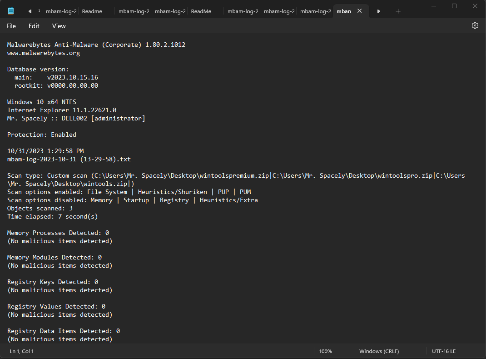
Task: Click the 'Scan options enabled:' line
Action: click(x=129, y=192)
